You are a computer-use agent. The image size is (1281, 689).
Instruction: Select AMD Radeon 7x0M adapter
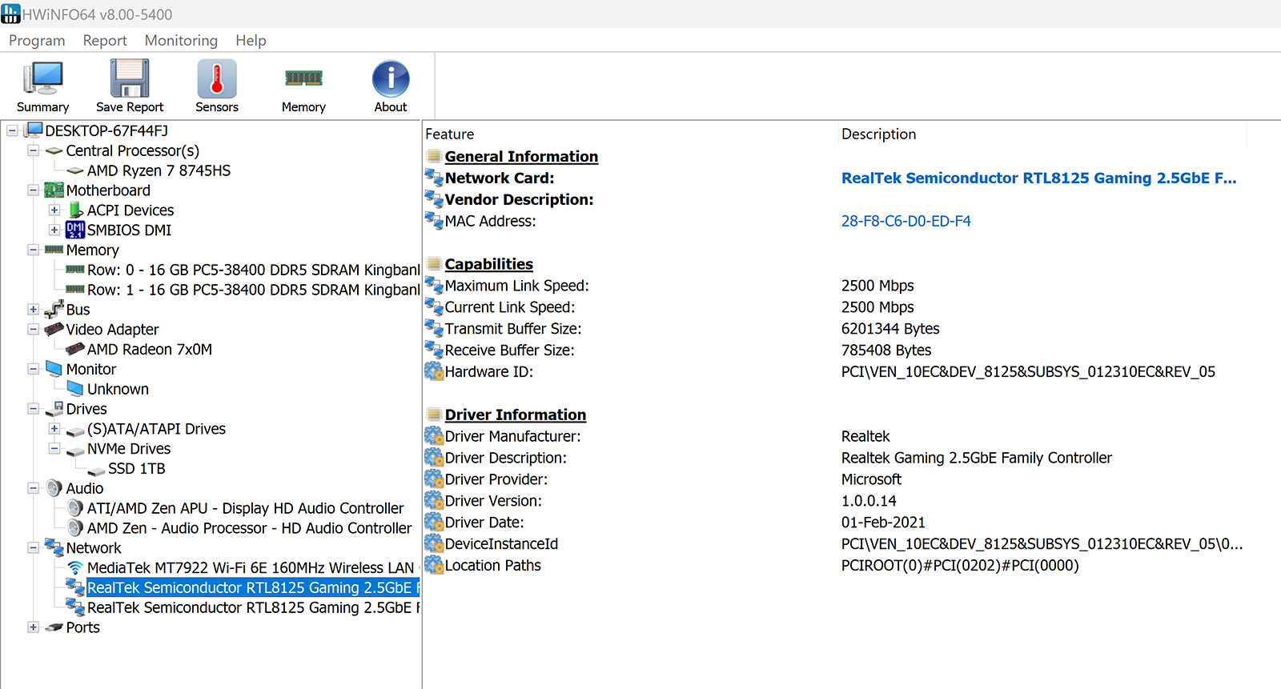pyautogui.click(x=150, y=349)
